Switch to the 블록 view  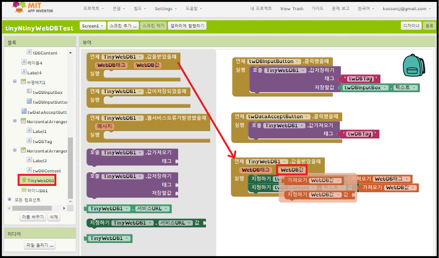pos(429,26)
